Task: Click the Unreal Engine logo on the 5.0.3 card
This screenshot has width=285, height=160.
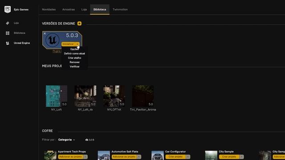Action: (53, 40)
